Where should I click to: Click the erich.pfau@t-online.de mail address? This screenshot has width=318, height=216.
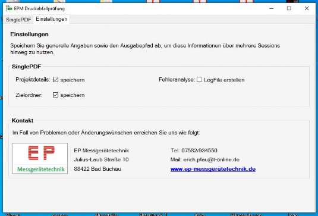click(x=212, y=159)
